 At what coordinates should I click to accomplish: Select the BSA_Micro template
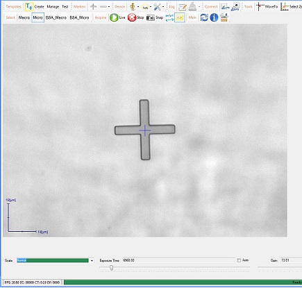coord(79,17)
